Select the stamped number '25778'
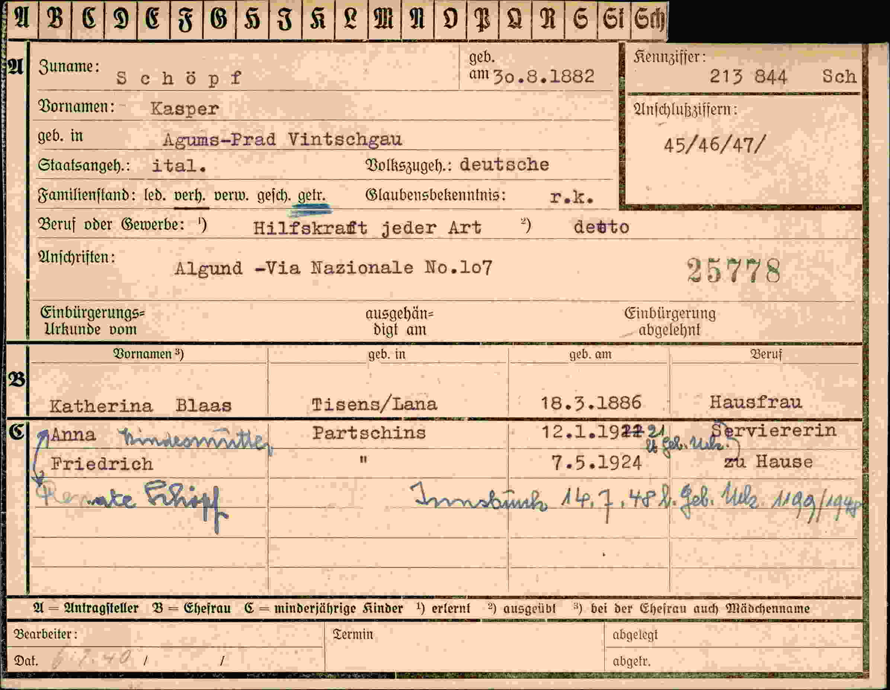 pos(733,270)
